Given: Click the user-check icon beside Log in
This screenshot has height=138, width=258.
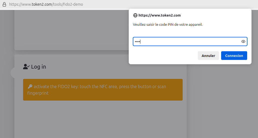Looking at the screenshot, I should 26,67.
